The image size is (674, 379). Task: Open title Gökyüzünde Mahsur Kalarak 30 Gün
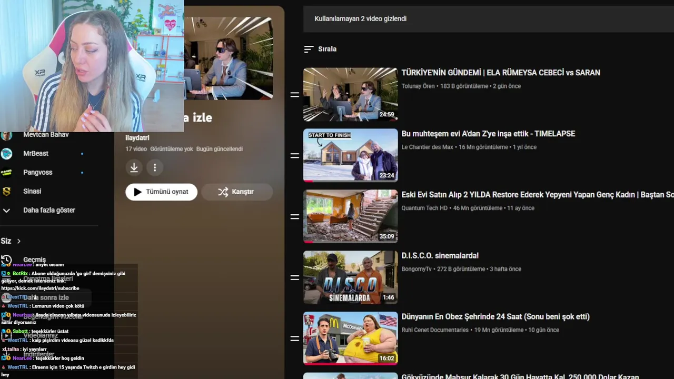coord(520,376)
